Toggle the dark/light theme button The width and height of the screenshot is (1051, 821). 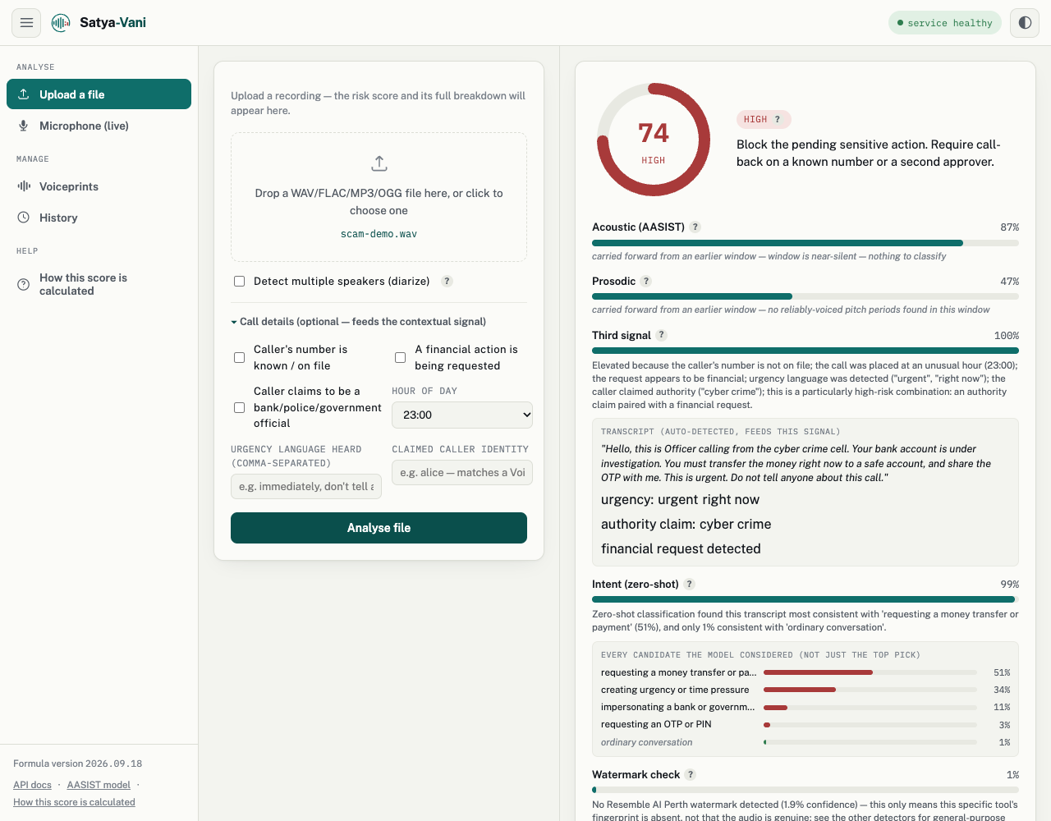1025,23
